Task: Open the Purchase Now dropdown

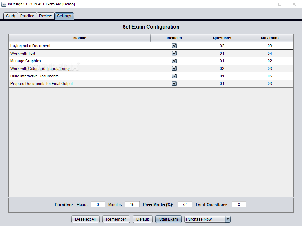Action: pos(228,219)
